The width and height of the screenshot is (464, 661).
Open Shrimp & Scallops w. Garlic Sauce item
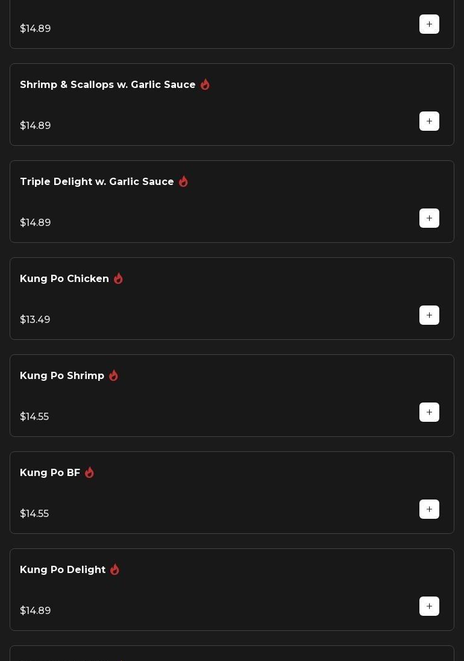point(107,85)
